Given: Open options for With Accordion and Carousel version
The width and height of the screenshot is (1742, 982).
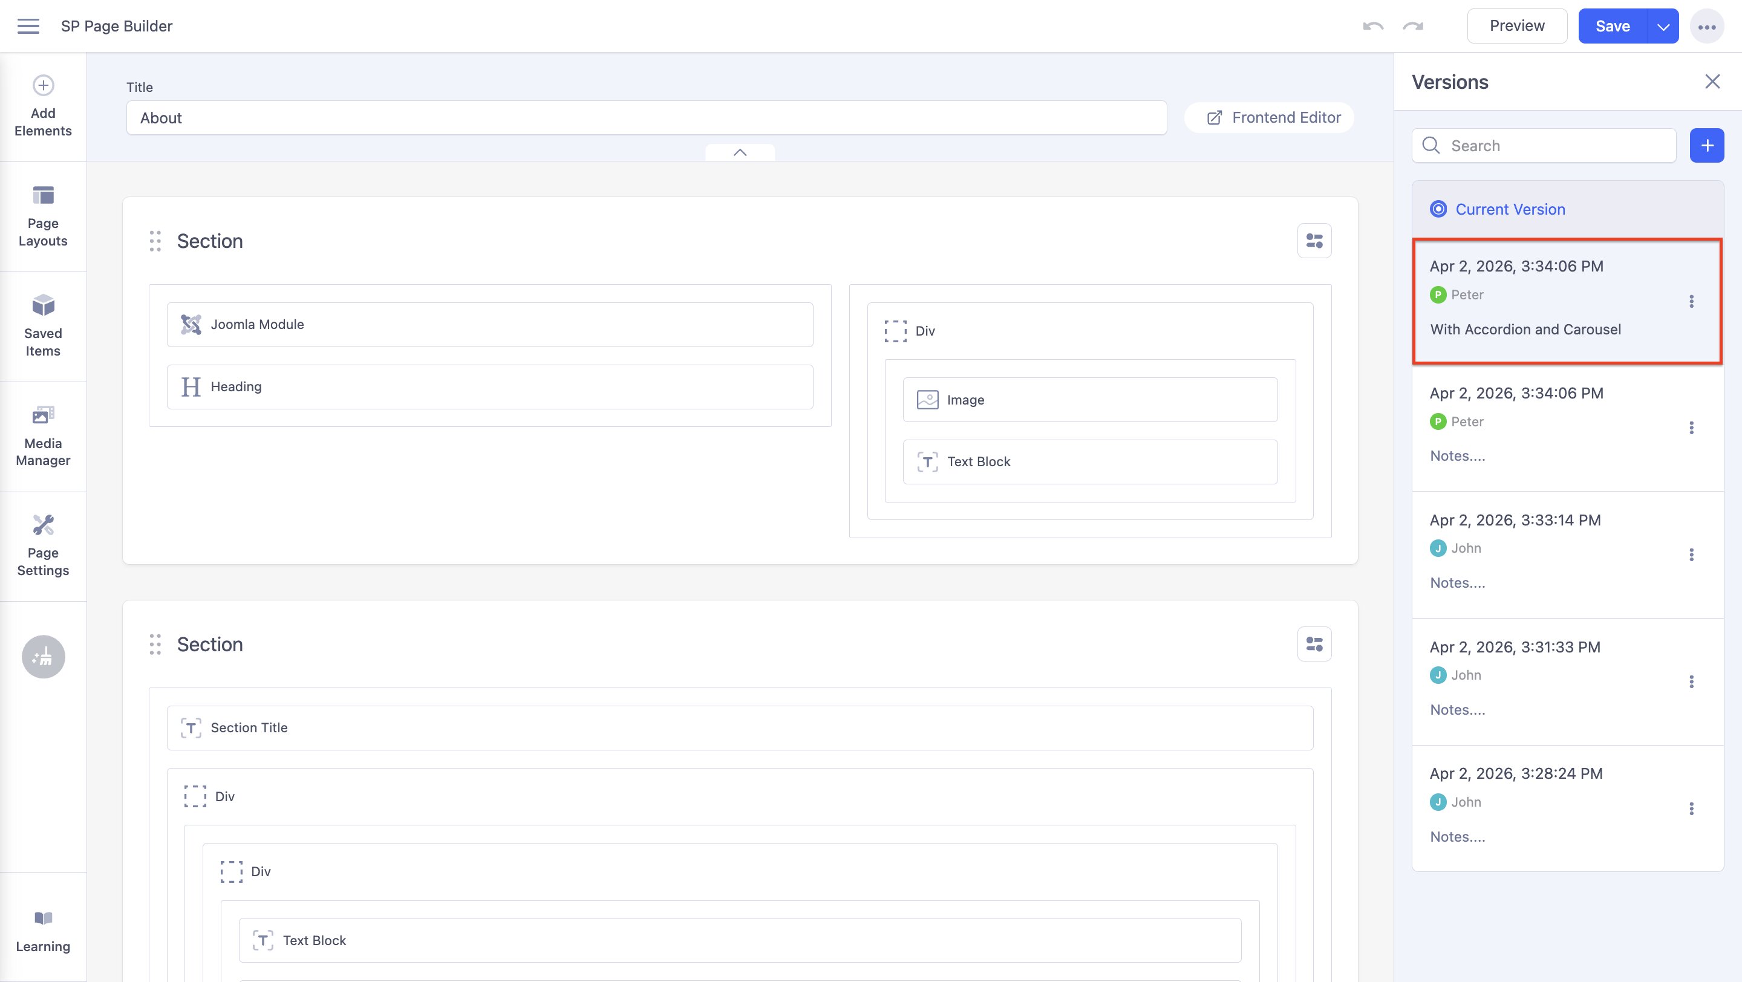Looking at the screenshot, I should point(1691,301).
